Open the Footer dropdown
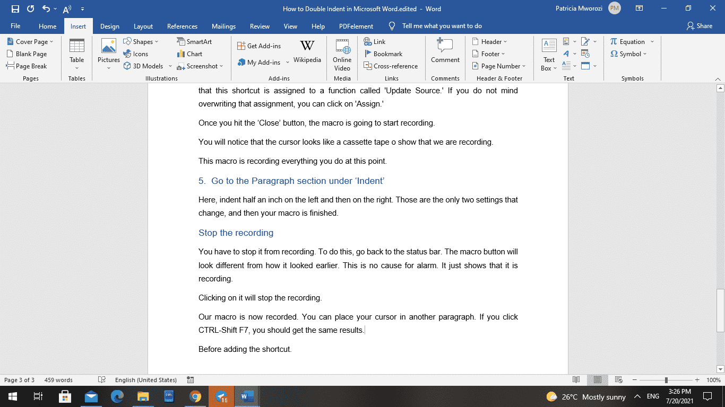 pos(488,54)
